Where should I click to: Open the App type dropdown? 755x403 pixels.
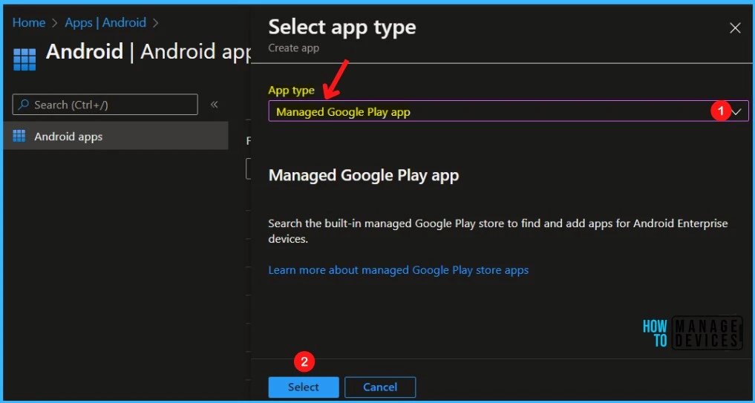point(509,111)
